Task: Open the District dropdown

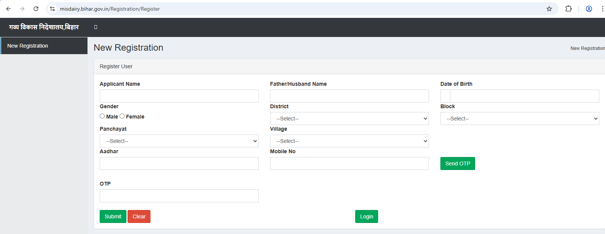Action: [349, 119]
